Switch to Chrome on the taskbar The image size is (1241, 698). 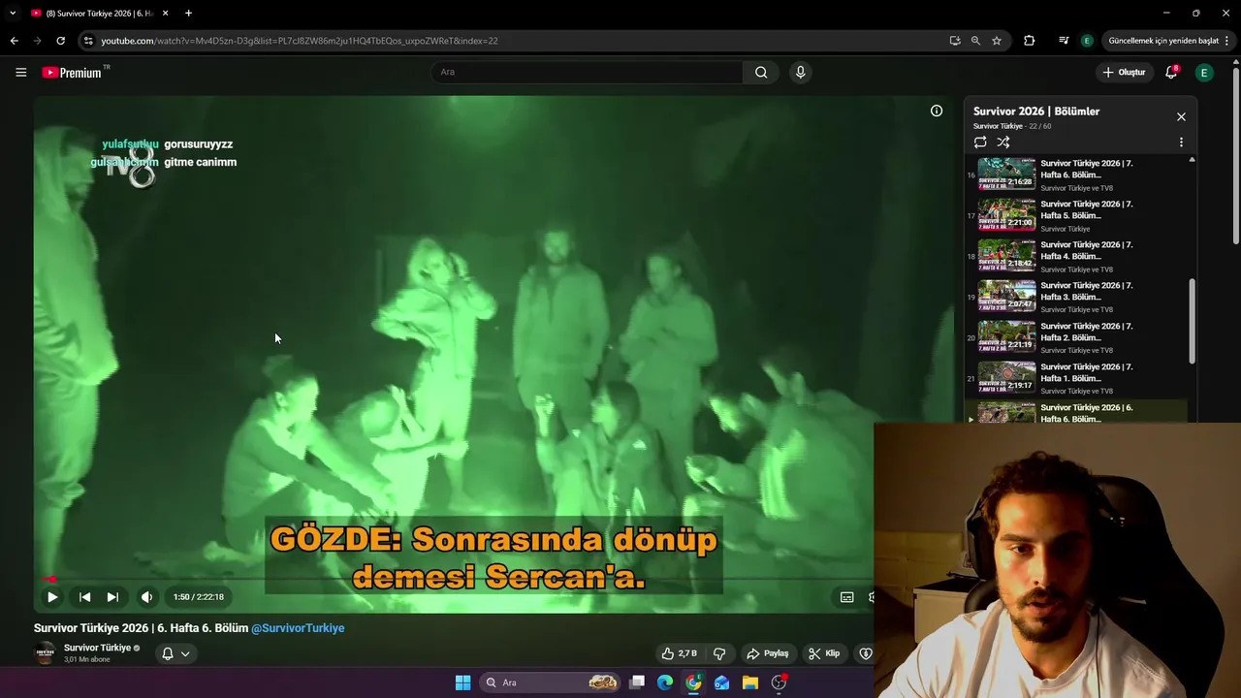point(693,682)
